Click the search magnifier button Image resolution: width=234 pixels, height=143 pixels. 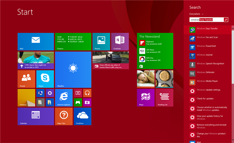[226, 20]
